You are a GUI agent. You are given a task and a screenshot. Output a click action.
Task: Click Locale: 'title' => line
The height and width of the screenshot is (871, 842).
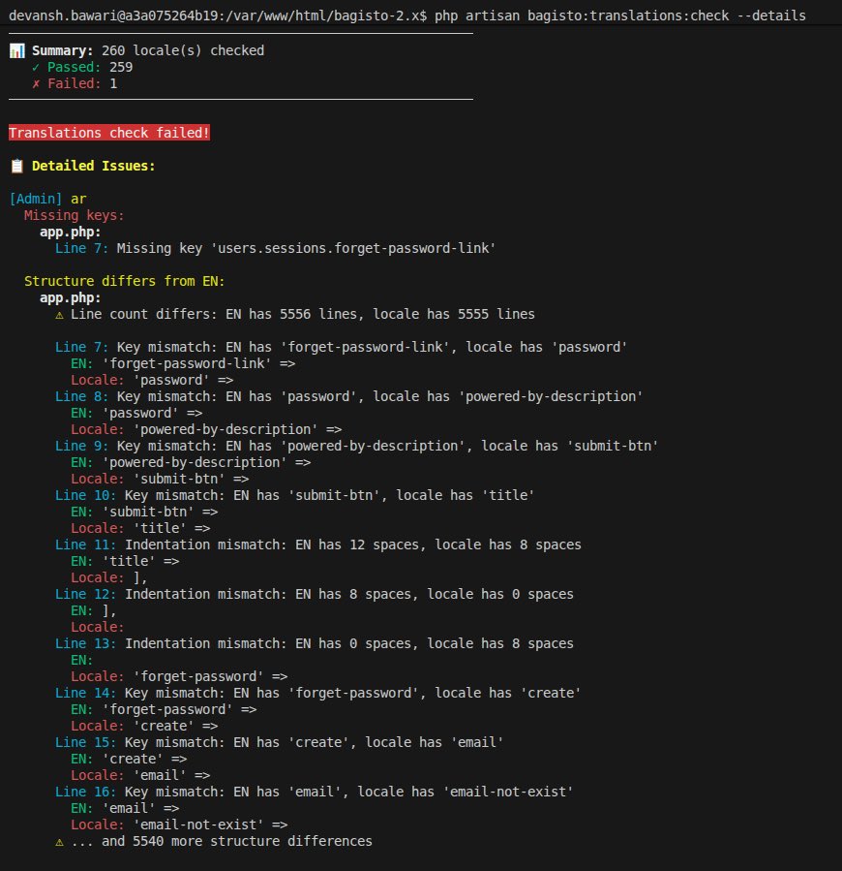pyautogui.click(x=140, y=529)
